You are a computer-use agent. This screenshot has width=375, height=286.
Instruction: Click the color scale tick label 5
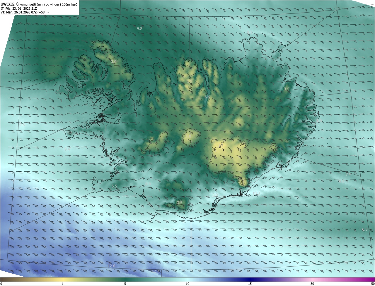pyautogui.click(x=125, y=284)
